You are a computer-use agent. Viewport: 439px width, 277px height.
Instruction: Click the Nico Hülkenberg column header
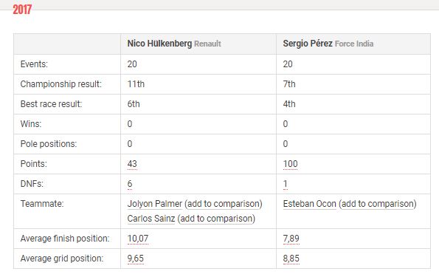pyautogui.click(x=159, y=44)
